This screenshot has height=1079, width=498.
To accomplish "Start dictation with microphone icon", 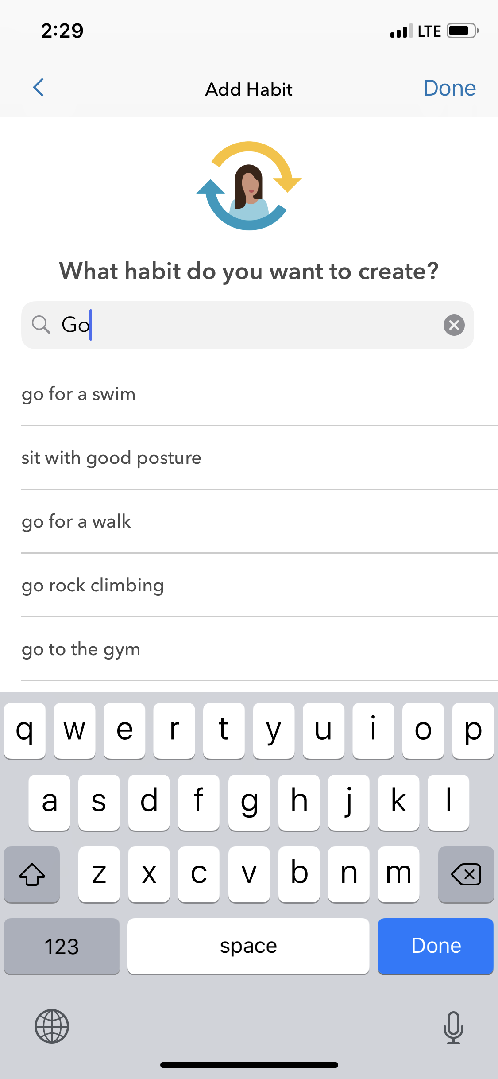I will click(453, 1027).
